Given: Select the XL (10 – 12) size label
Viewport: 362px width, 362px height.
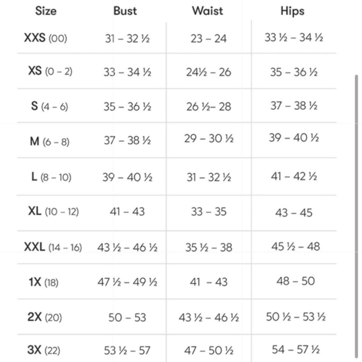Looking at the screenshot, I should [53, 211].
